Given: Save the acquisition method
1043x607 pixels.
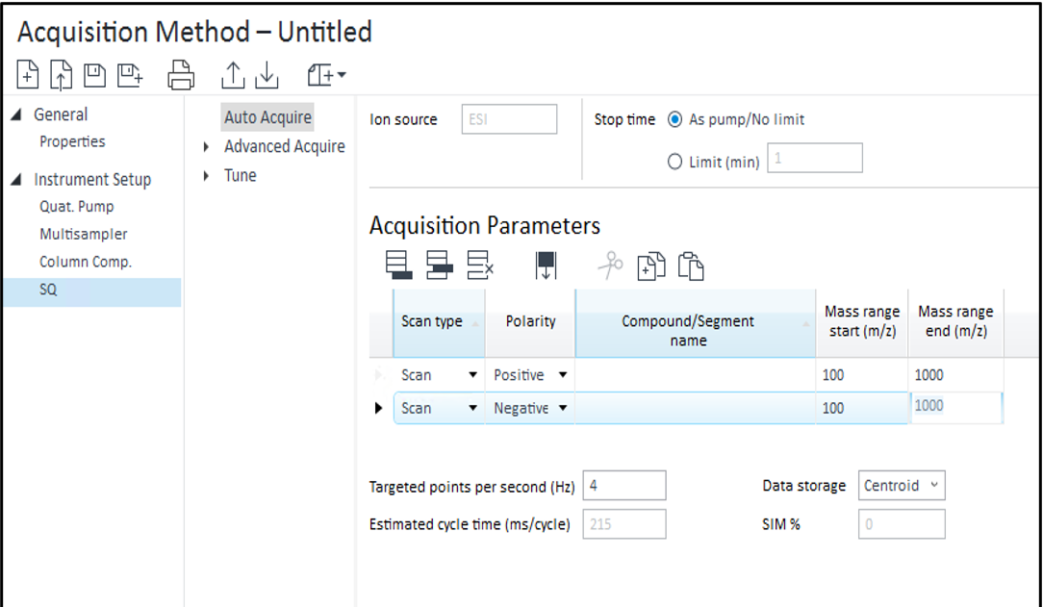Looking at the screenshot, I should 94,74.
